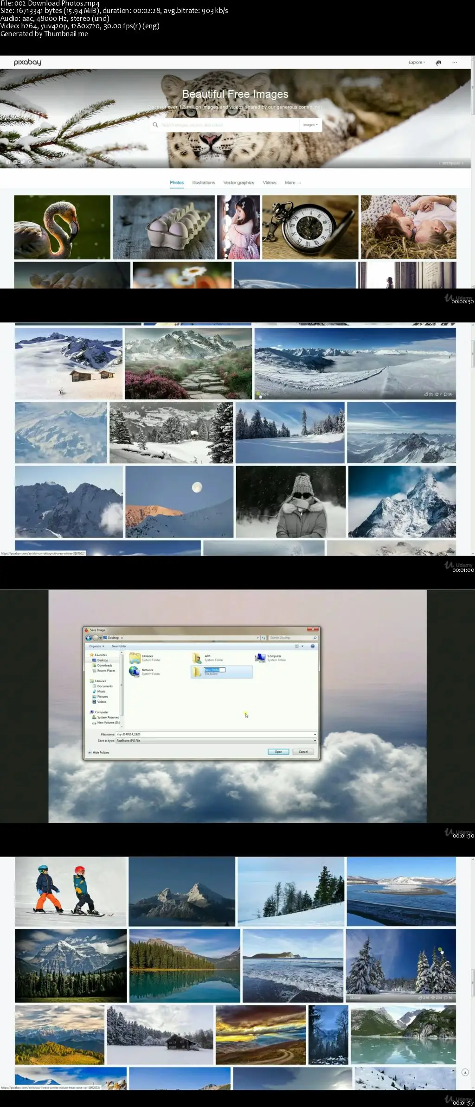The height and width of the screenshot is (1107, 475).
Task: Open the girl in pink dress thumbnail
Action: tap(238, 227)
